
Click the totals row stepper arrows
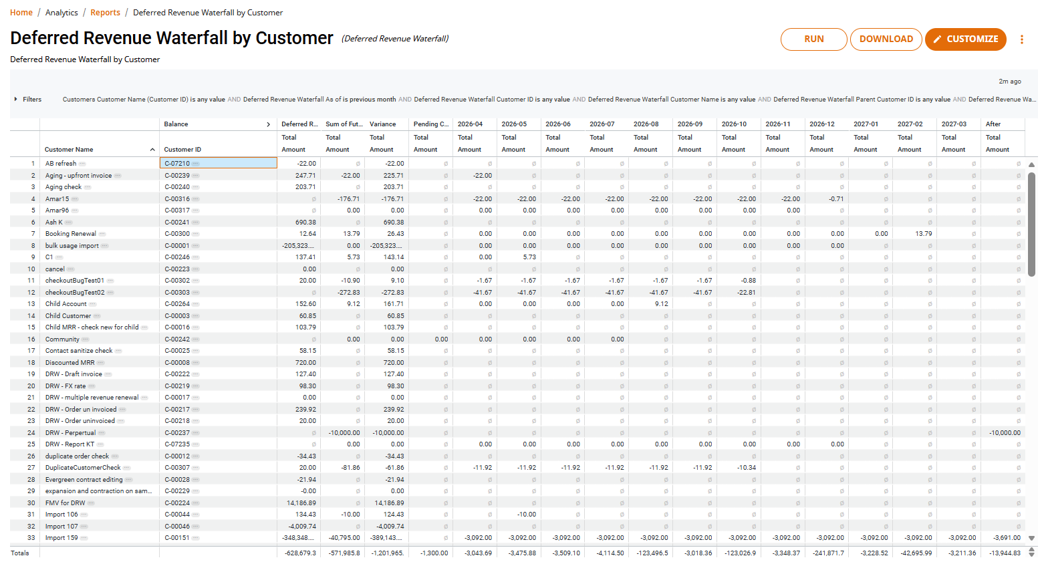pos(1031,553)
